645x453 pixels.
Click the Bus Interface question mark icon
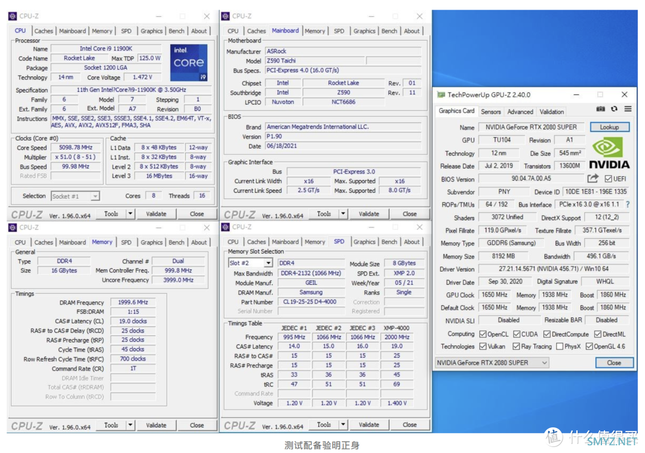(x=628, y=204)
